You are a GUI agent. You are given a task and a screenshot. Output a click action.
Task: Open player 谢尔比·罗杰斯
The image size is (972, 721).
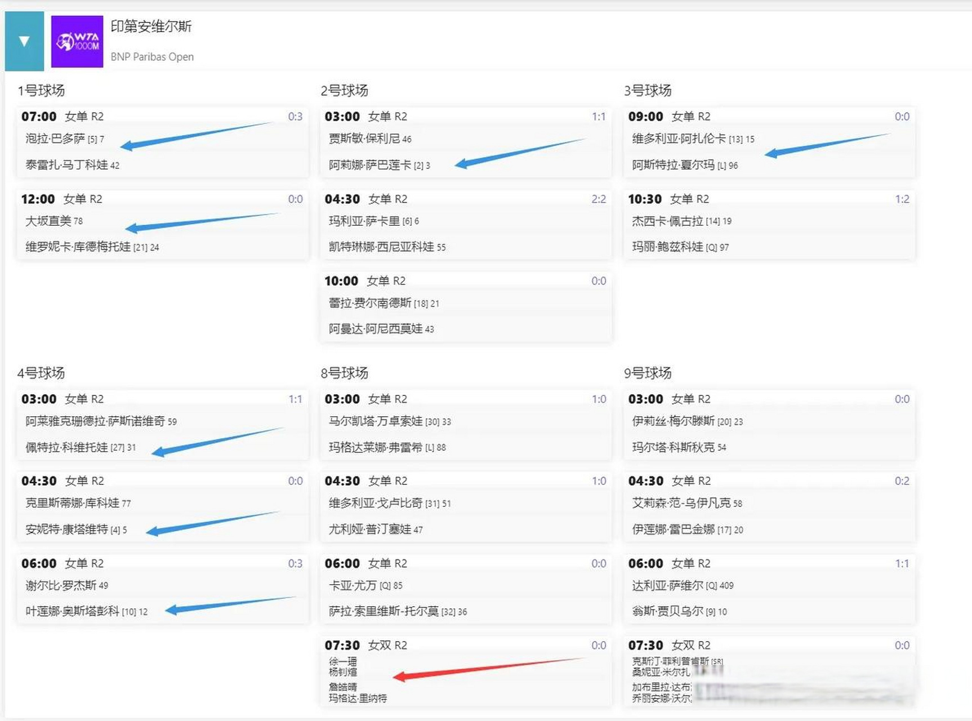click(61, 585)
